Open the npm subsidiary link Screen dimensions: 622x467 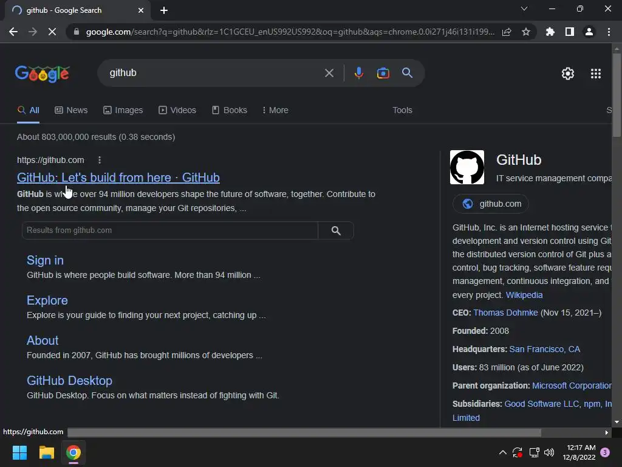pos(592,404)
